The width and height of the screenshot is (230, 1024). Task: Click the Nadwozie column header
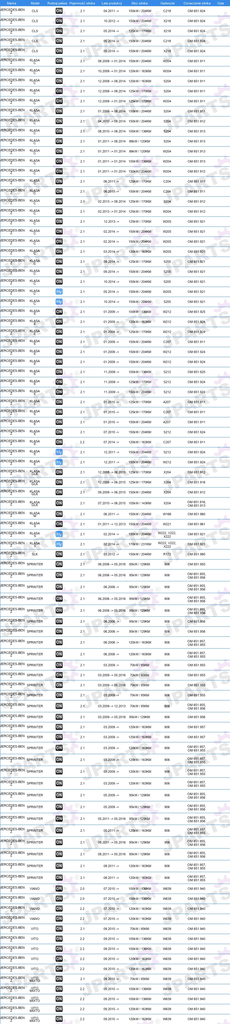click(167, 3)
